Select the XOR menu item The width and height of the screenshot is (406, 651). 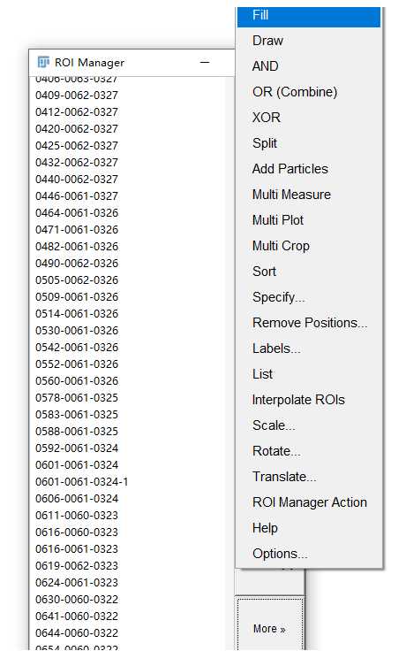[x=309, y=118]
